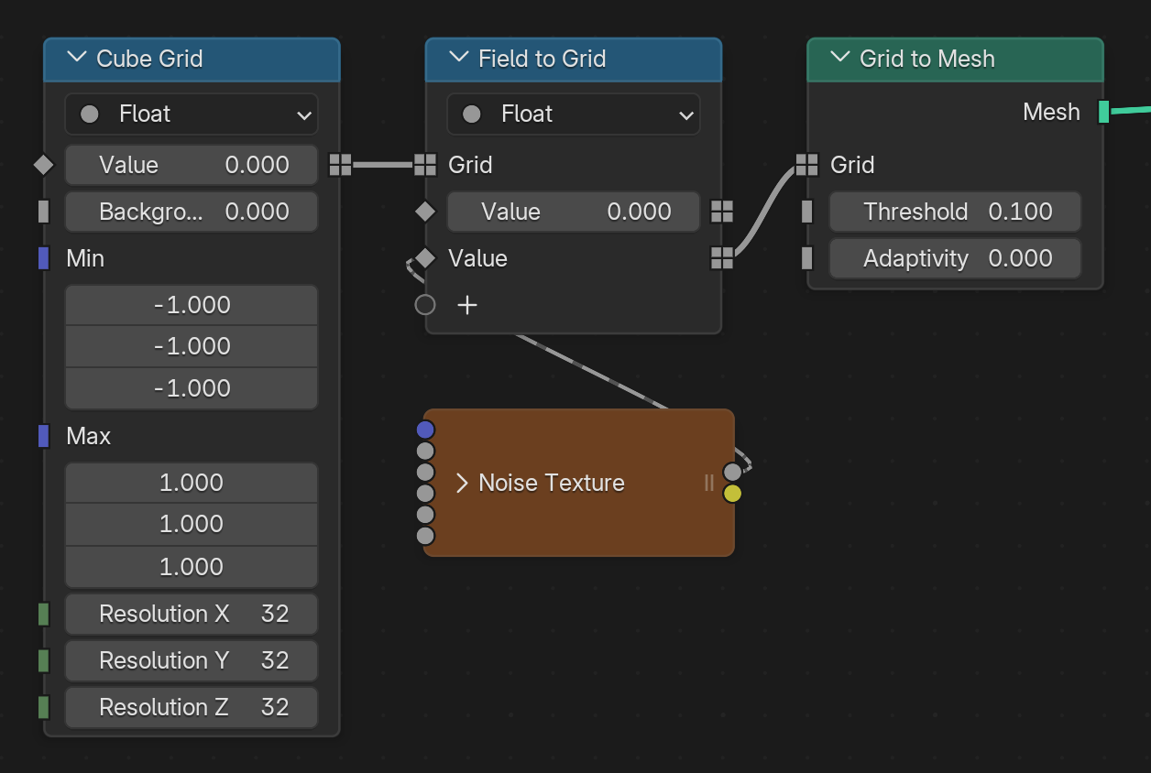1151x773 pixels.
Task: Click the Cube Grid Value diamond input socket
Action: coord(43,165)
